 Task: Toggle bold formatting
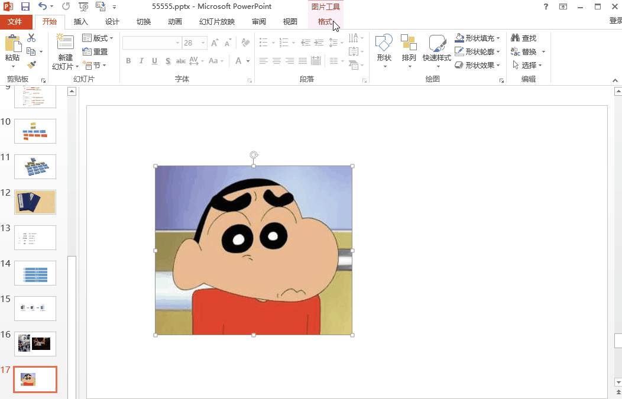[128, 61]
